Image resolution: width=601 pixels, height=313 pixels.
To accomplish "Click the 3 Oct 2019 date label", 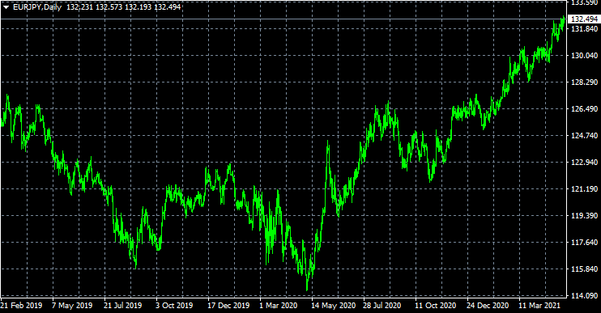I will click(x=174, y=306).
